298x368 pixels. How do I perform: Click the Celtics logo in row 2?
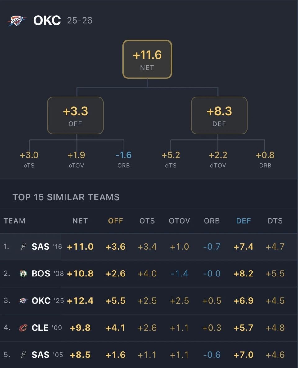[23, 274]
